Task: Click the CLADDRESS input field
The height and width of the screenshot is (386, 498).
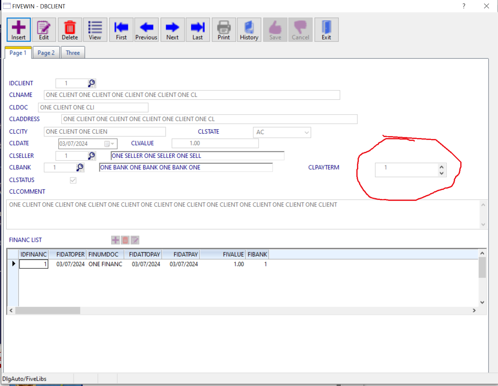Action: click(x=209, y=119)
